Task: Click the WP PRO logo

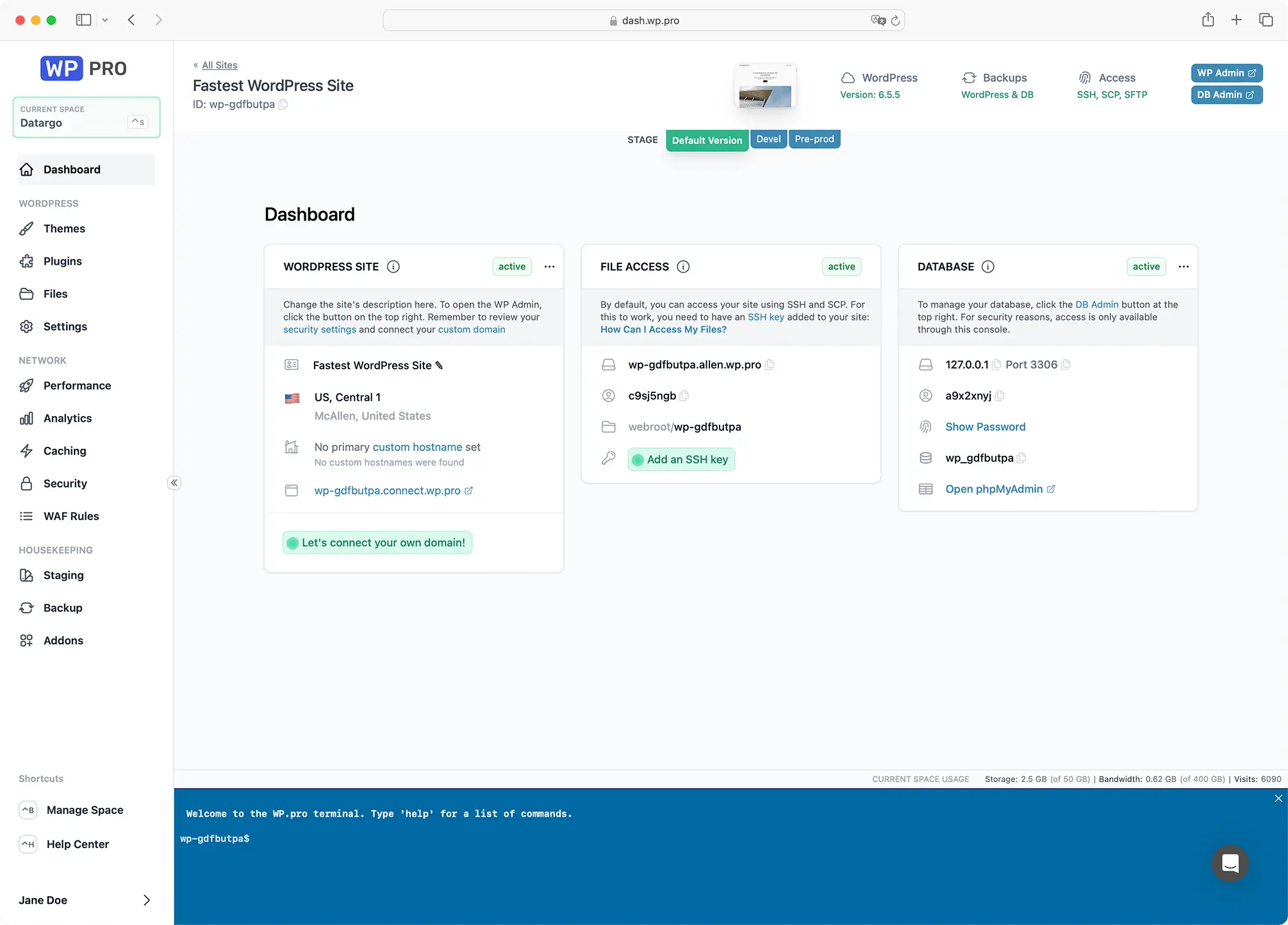Action: pyautogui.click(x=84, y=69)
